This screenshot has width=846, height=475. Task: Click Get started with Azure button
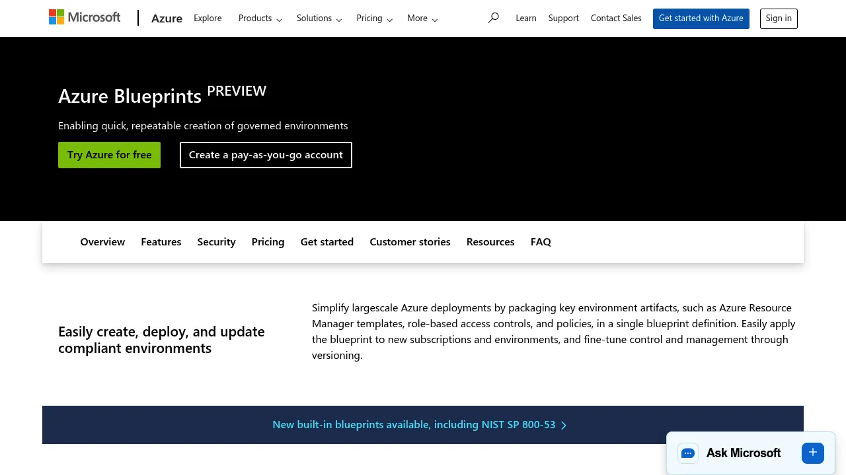(x=701, y=18)
